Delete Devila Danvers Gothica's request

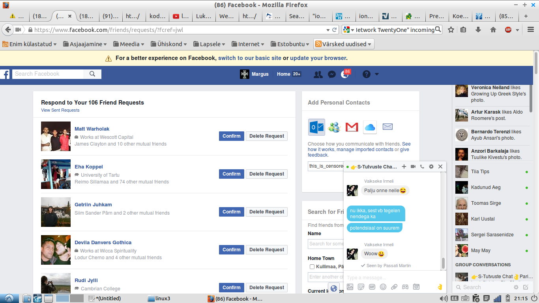(x=267, y=250)
